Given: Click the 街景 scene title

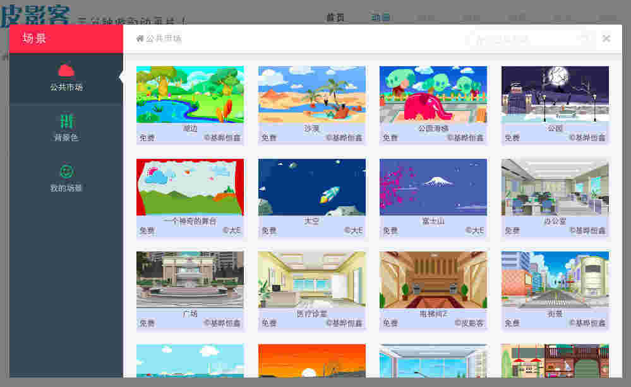Looking at the screenshot, I should [x=555, y=314].
